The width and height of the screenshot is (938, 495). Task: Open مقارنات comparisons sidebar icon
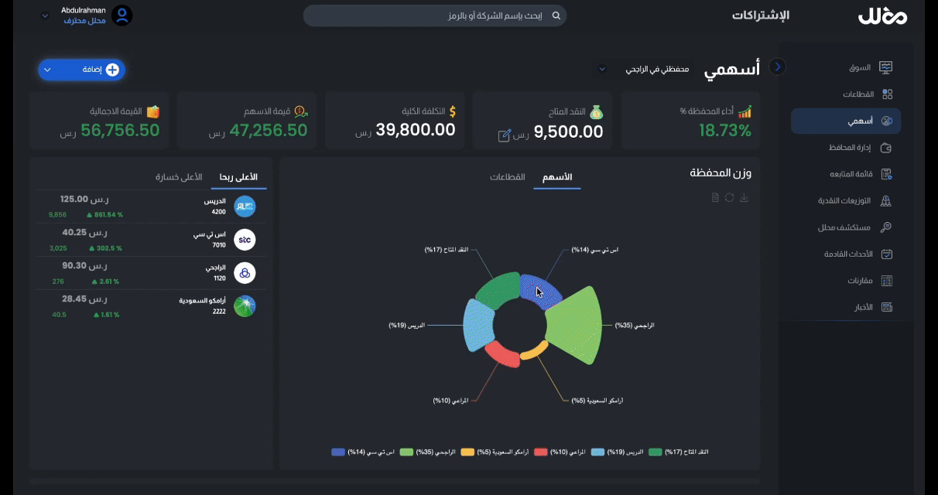coord(887,281)
